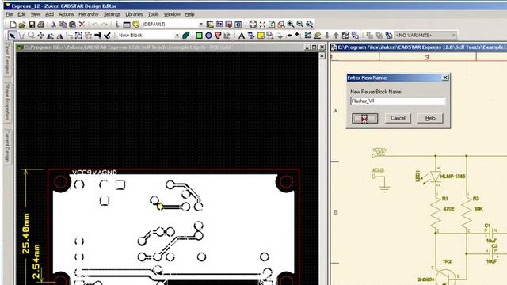Click the grey up-arrow hierarchy icon

pos(336,35)
